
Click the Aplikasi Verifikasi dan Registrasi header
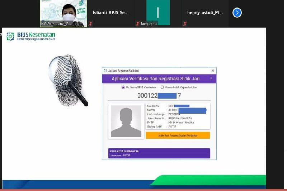155,78
